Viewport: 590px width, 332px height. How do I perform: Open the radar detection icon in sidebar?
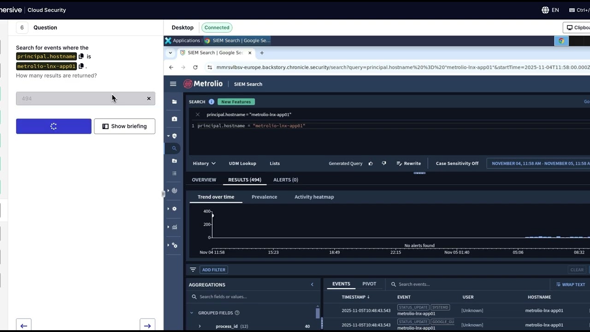174,190
